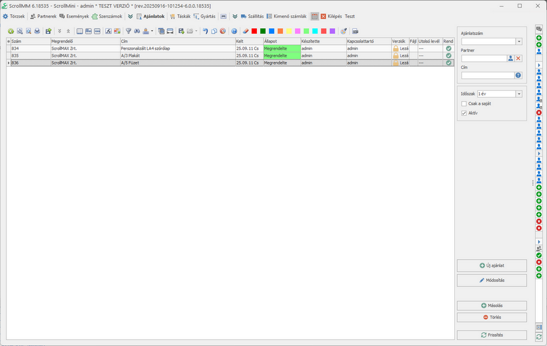
Task: Uncheck the Aktív checkbox
Action: point(464,113)
